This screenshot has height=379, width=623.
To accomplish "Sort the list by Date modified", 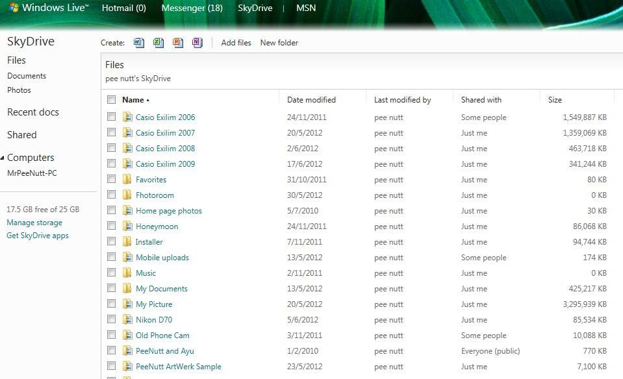I will click(311, 100).
